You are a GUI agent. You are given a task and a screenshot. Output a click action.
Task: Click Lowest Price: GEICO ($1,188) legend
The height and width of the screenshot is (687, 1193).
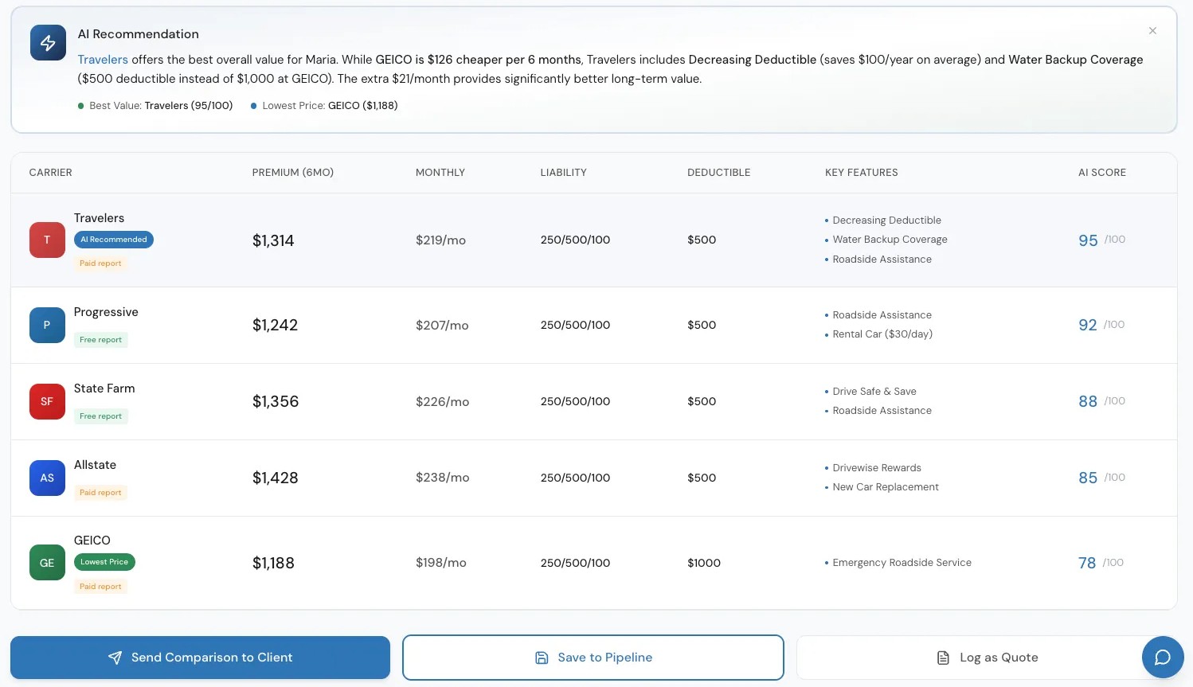324,106
